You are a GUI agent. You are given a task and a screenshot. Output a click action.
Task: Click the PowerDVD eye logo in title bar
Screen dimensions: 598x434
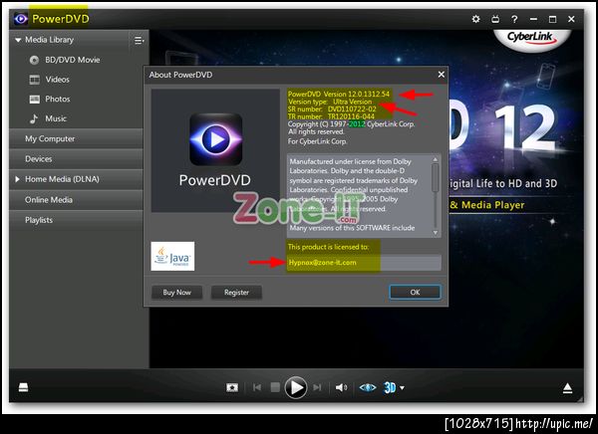click(21, 19)
